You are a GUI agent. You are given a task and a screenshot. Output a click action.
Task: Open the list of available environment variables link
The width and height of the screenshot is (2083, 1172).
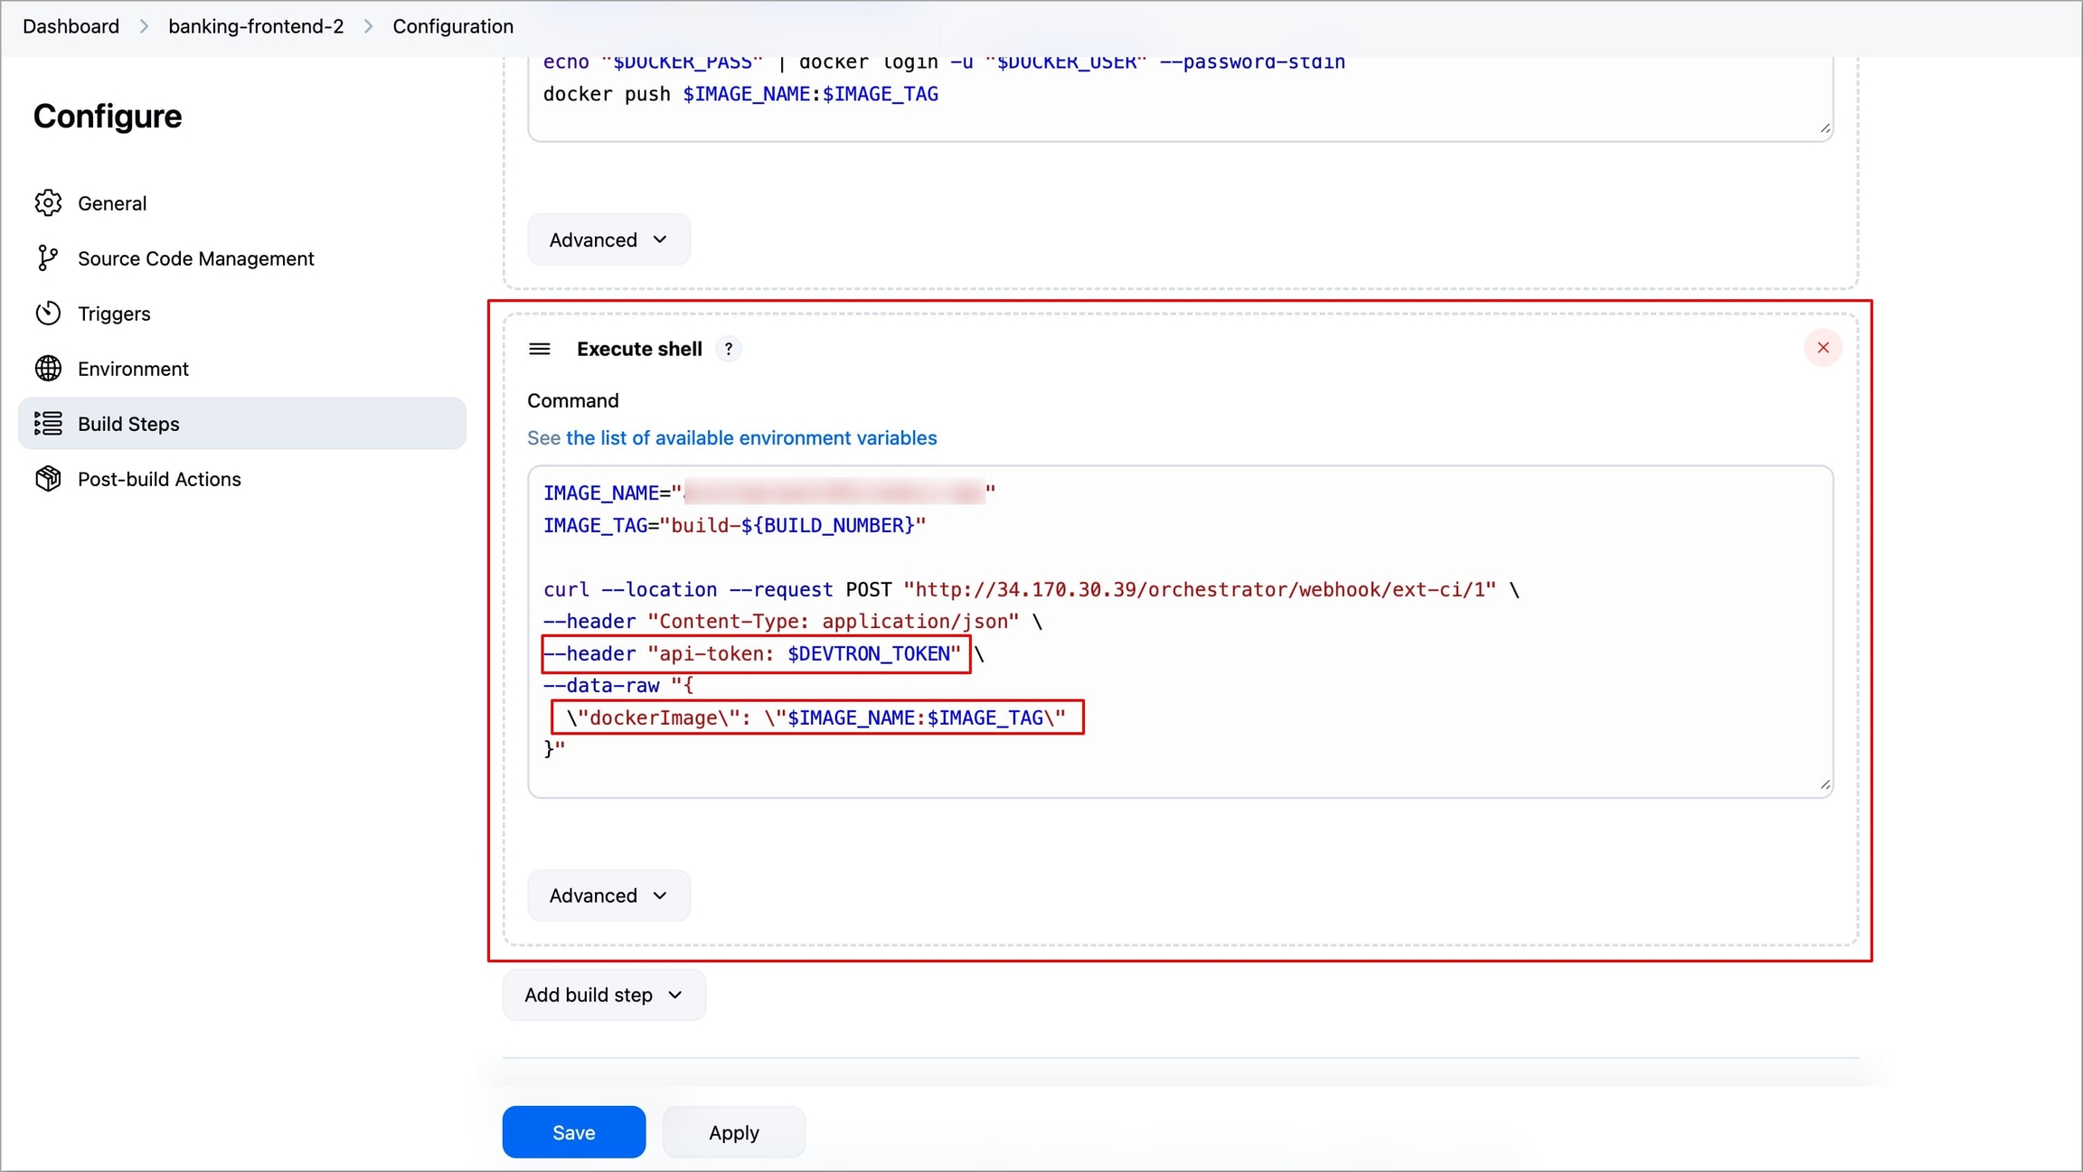tap(750, 438)
